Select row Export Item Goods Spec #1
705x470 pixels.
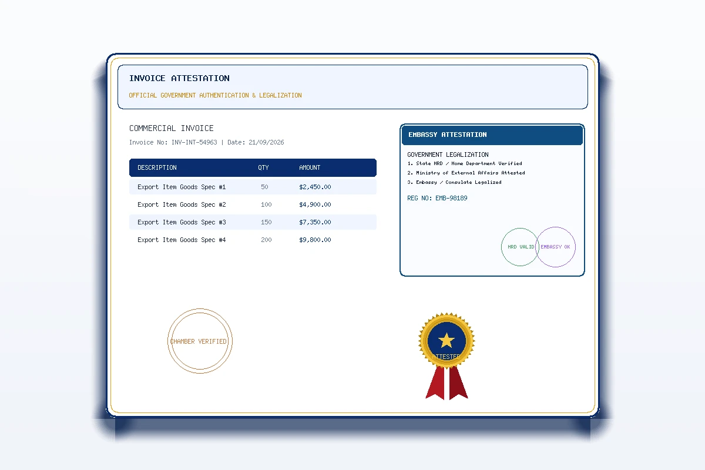(253, 187)
